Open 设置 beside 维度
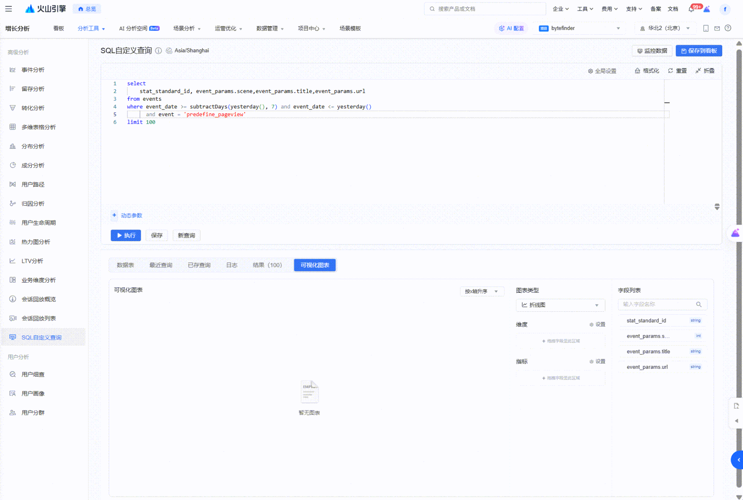This screenshot has width=743, height=500. (x=597, y=324)
